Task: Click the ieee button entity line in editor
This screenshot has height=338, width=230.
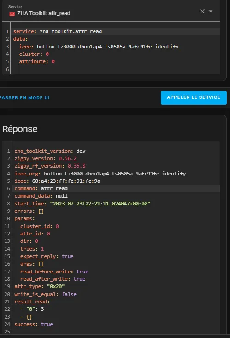Action: (99, 47)
